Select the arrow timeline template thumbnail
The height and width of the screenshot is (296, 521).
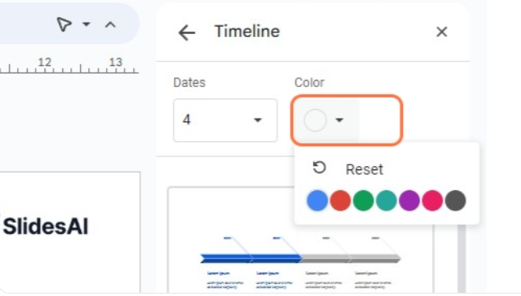[x=300, y=260]
